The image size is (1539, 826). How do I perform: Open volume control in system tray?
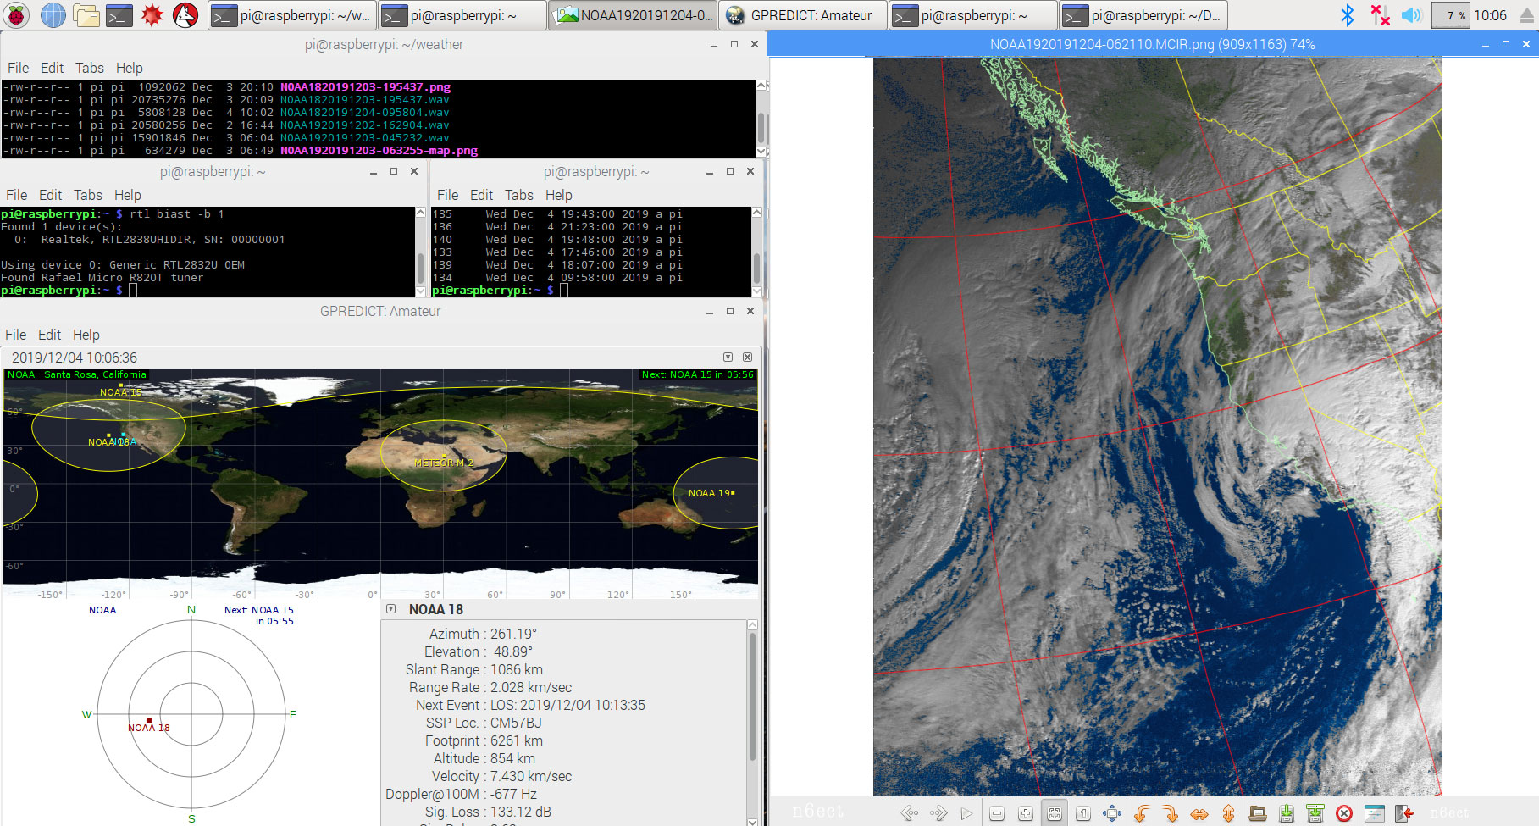tap(1411, 15)
